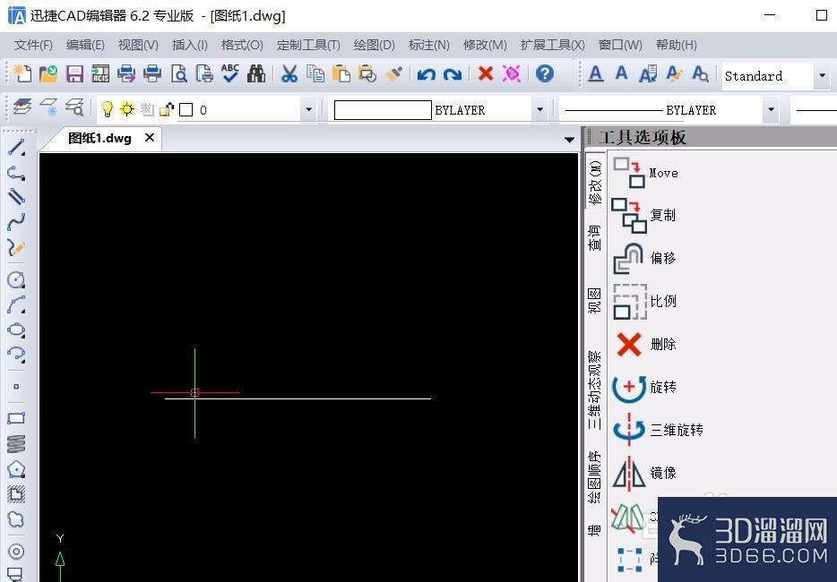Screen dimensions: 837x582
Task: Open the 编辑(E) menu
Action: (x=85, y=45)
